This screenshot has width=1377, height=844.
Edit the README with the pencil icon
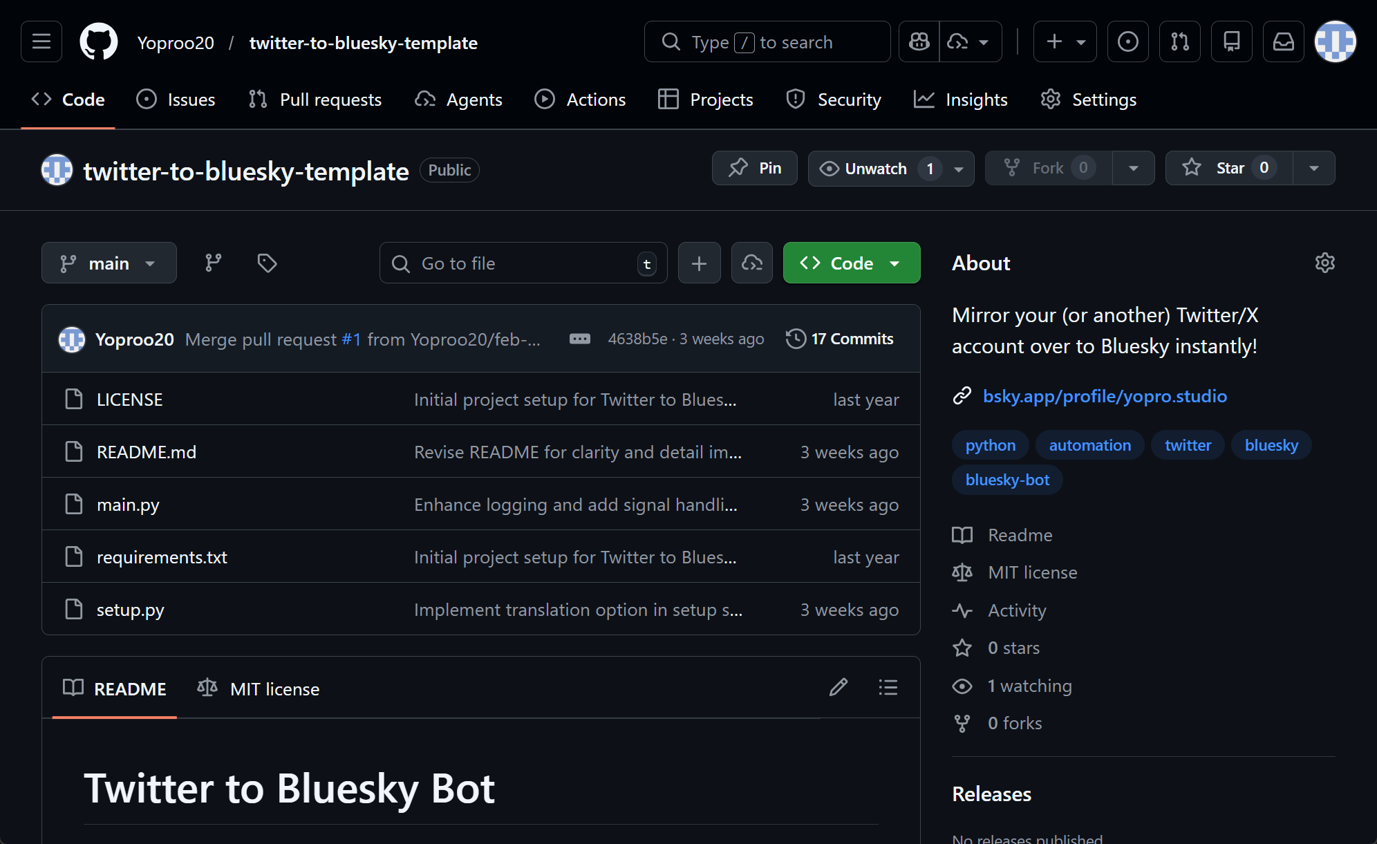coord(838,687)
